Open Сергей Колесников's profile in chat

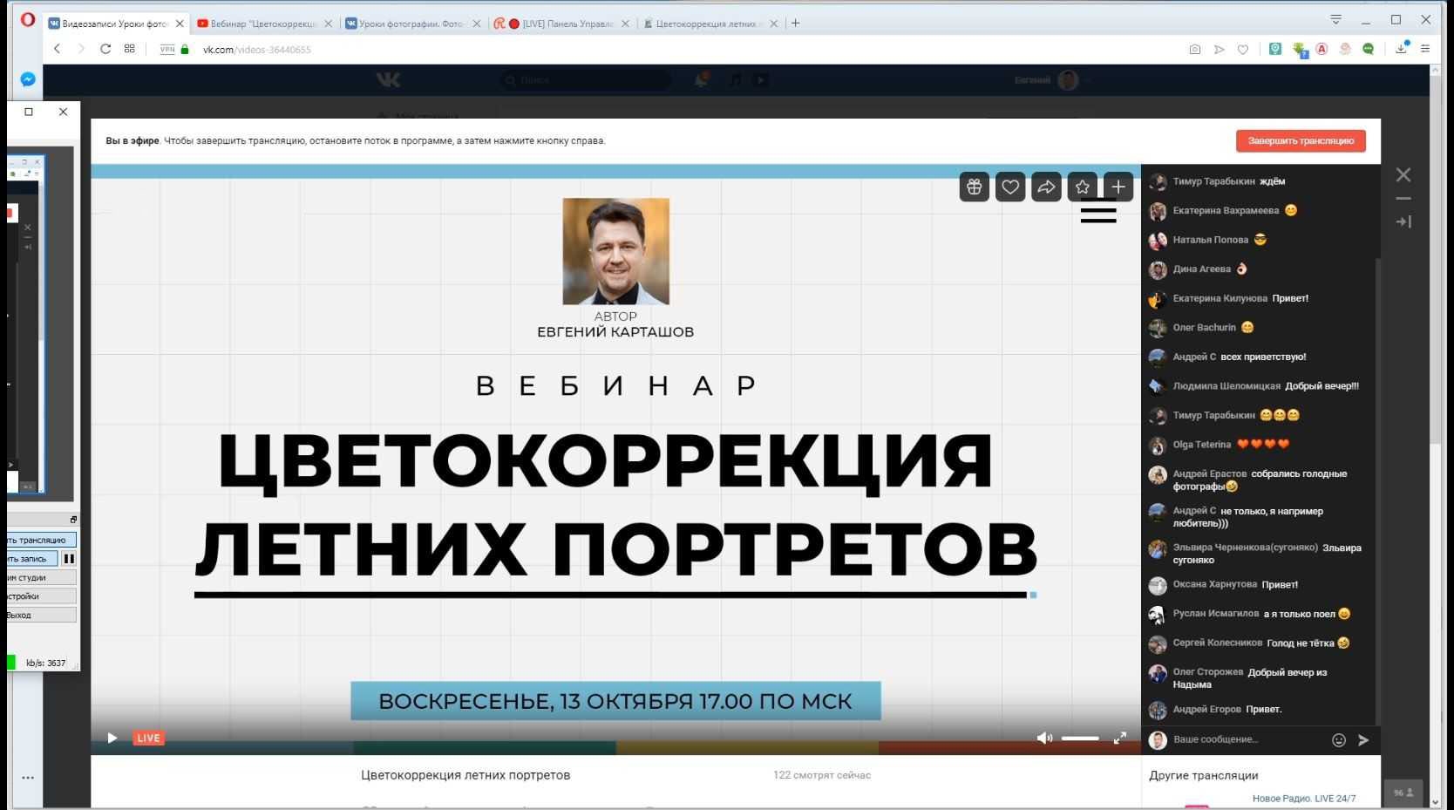click(1217, 643)
